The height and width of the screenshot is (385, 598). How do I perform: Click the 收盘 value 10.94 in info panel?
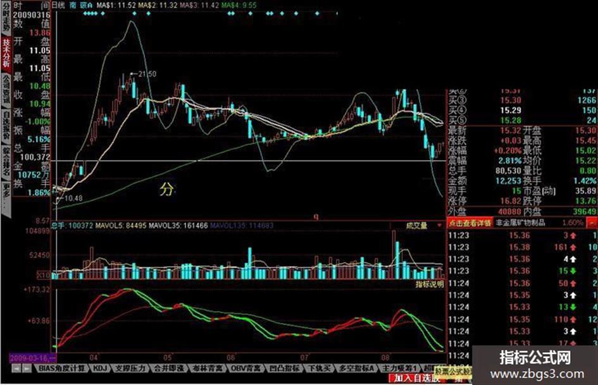(40, 104)
